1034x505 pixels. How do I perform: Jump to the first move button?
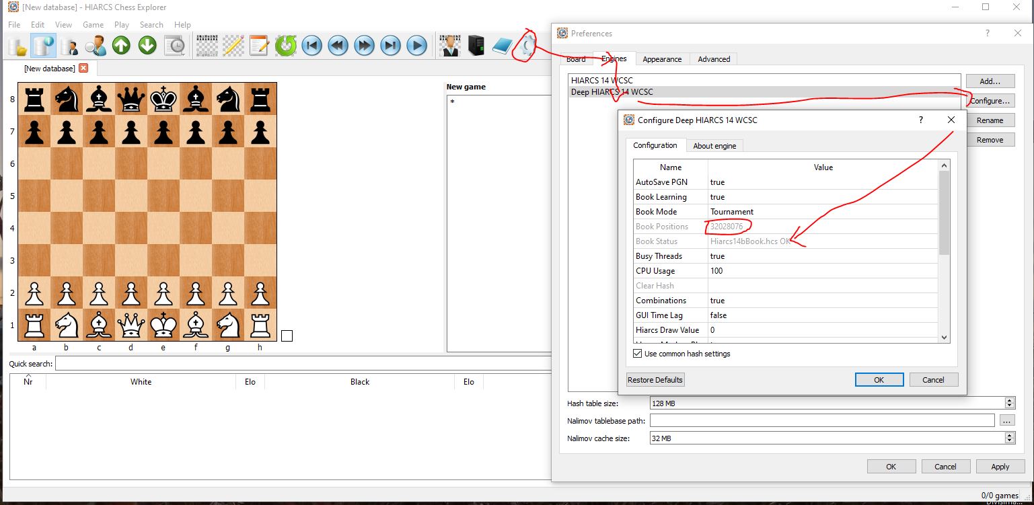pos(311,46)
